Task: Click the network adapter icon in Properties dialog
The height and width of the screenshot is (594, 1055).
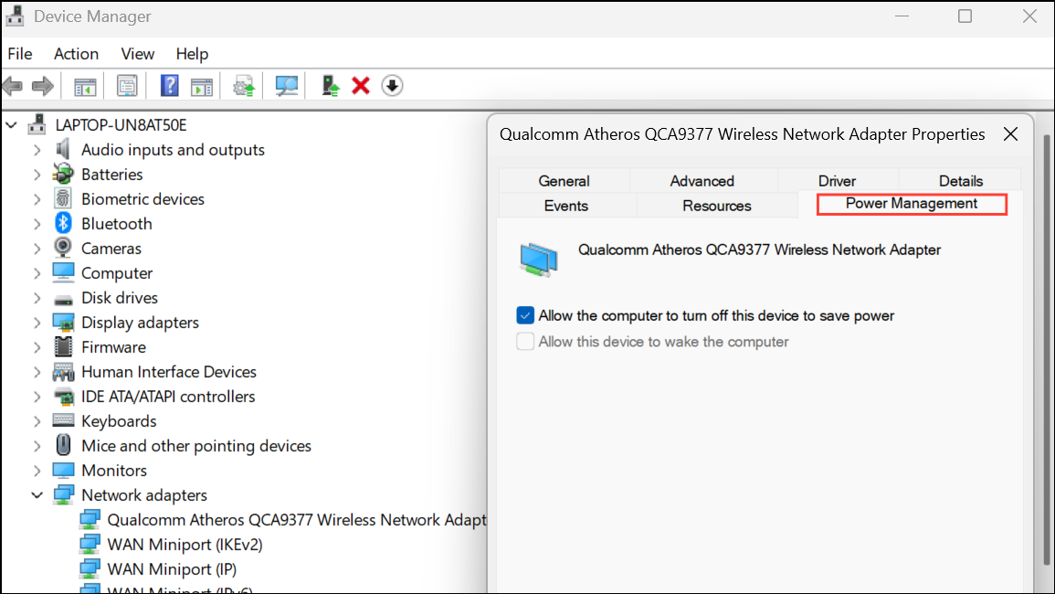Action: pos(538,260)
